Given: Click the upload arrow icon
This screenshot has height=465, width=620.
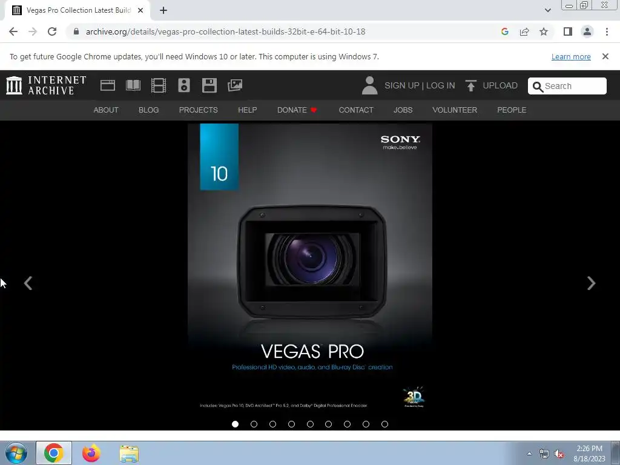Looking at the screenshot, I should [470, 85].
